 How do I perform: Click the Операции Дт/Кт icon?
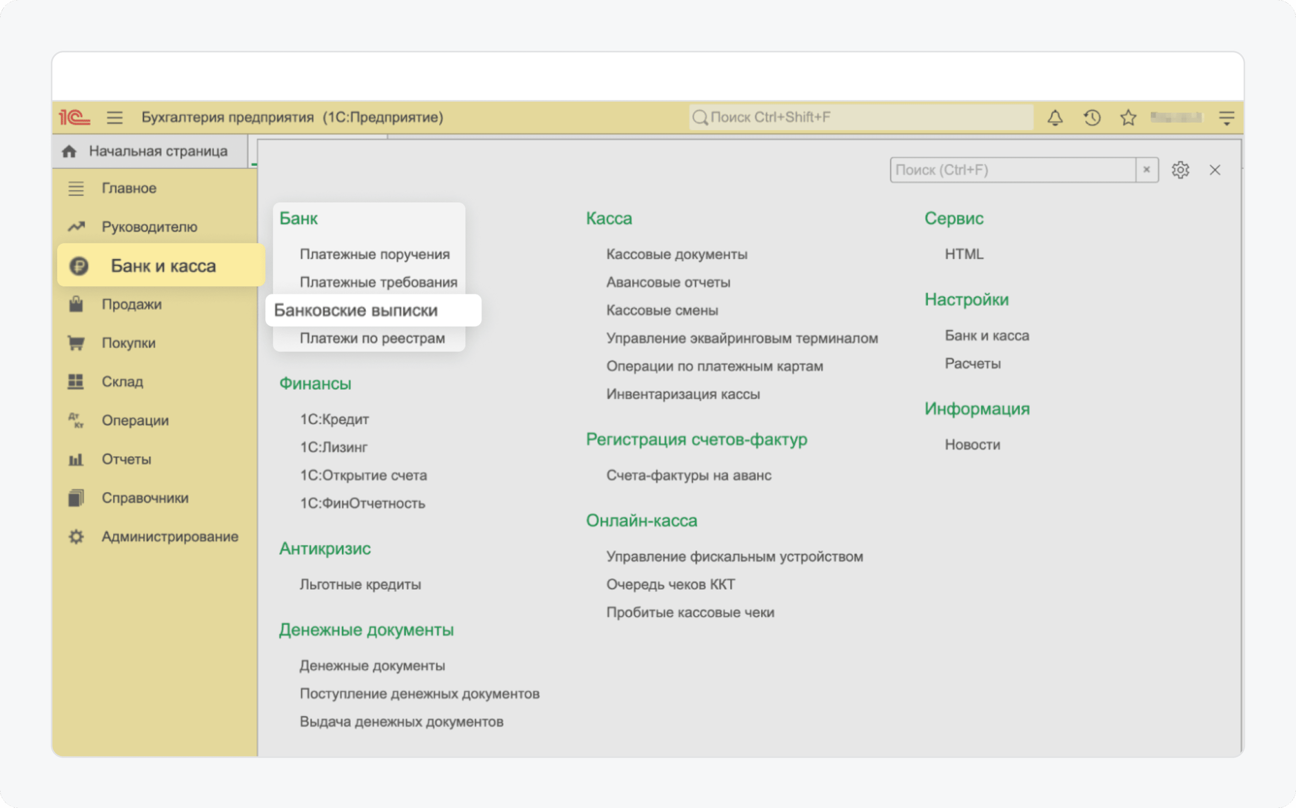[x=76, y=420]
